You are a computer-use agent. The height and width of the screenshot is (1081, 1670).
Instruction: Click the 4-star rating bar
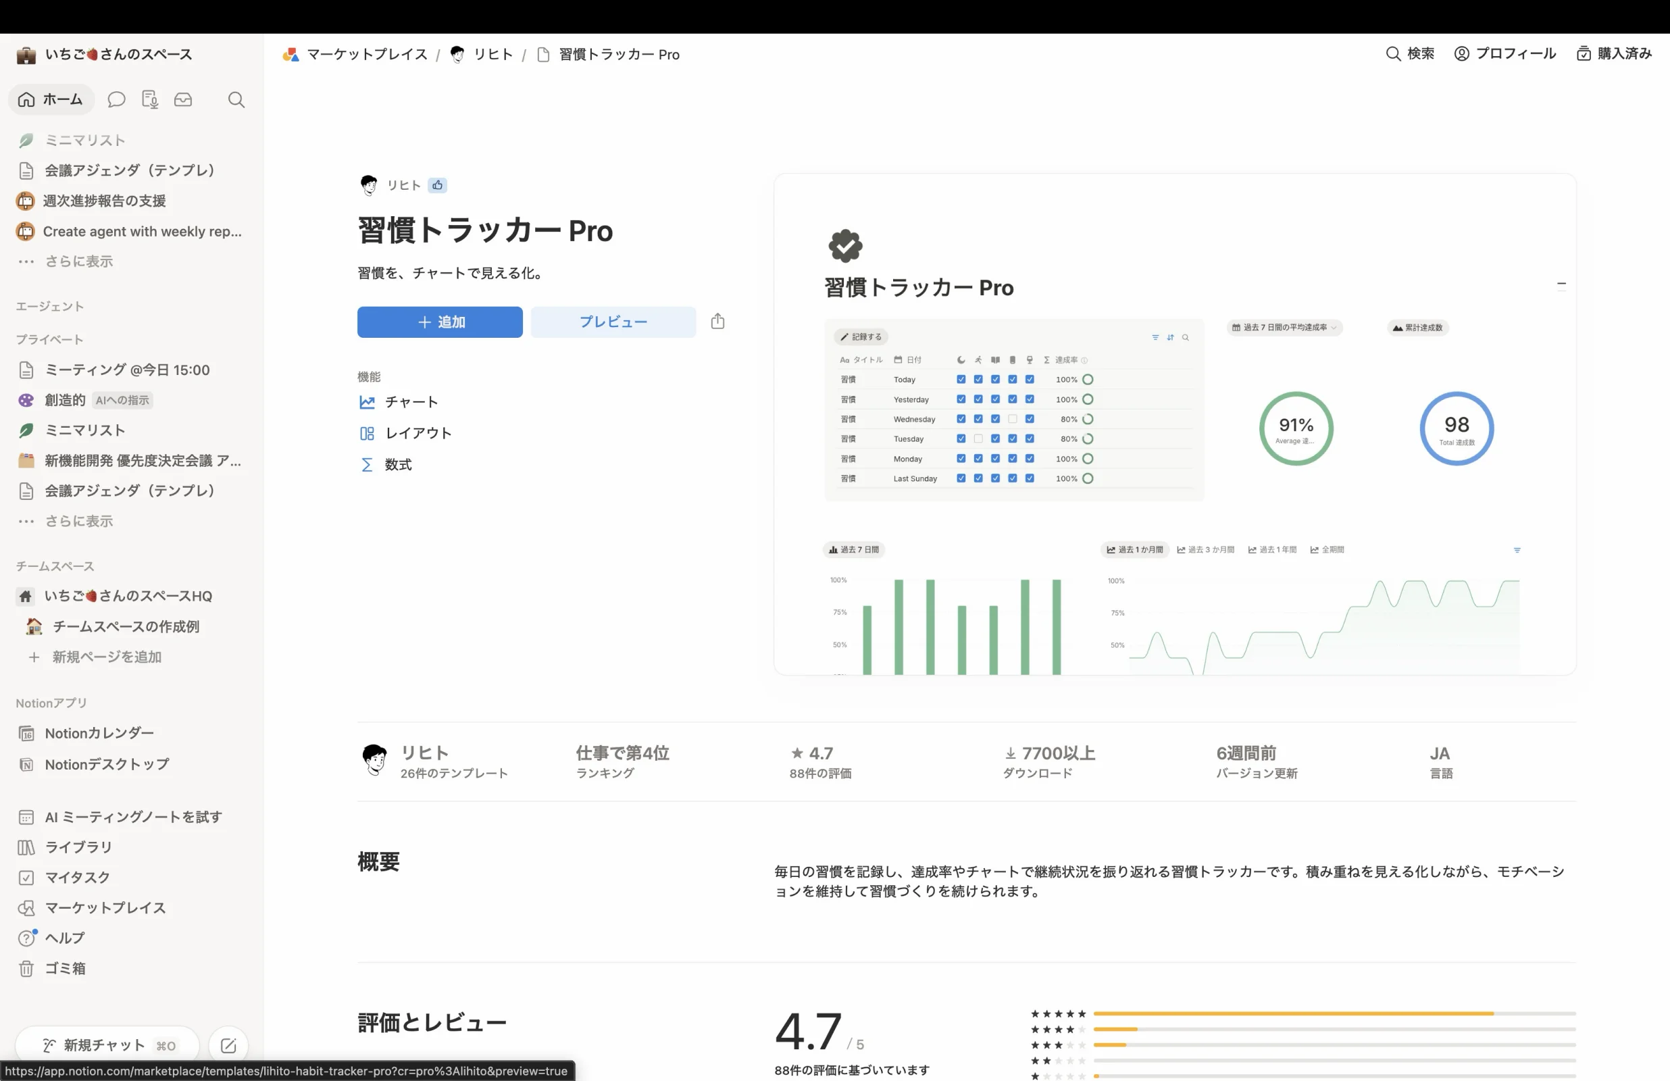[1335, 1029]
